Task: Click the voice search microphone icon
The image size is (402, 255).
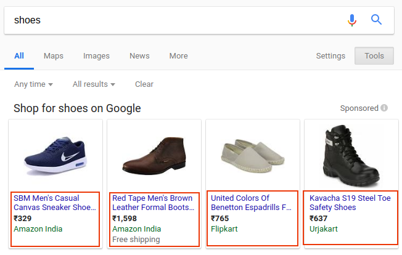Action: pos(352,20)
